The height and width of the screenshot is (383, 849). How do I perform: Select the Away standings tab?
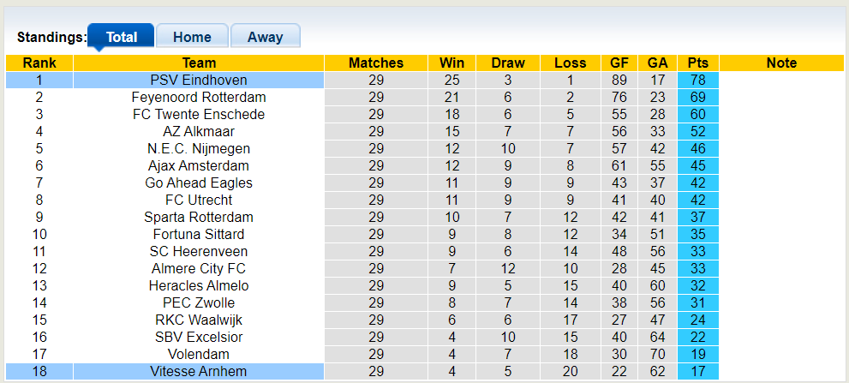pos(265,37)
